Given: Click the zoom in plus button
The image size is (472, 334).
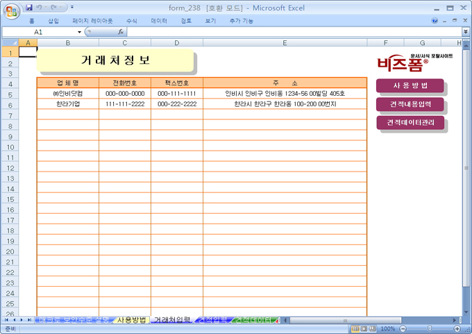Looking at the screenshot, I should (458, 328).
